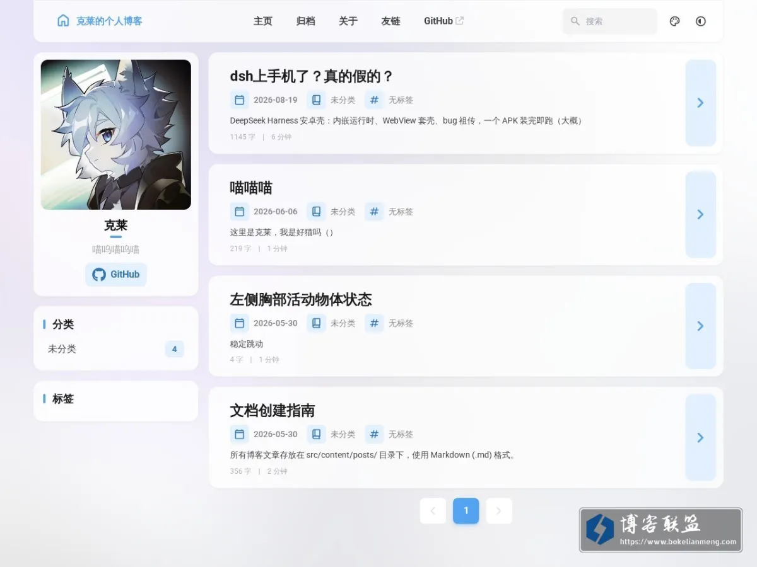This screenshot has height=567, width=757.
Task: Select page 1 in pagination
Action: coord(466,511)
